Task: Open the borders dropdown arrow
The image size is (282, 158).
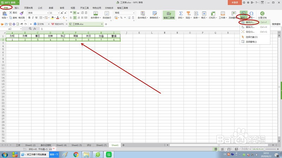Action: 43,18
